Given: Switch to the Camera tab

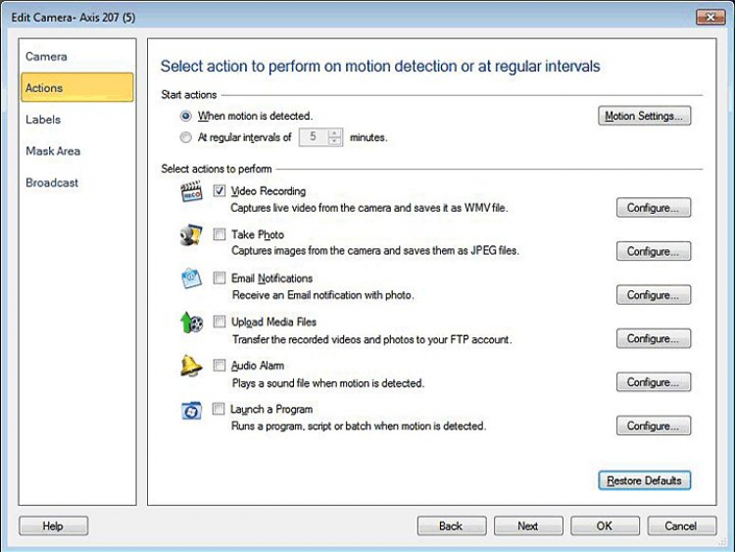Looking at the screenshot, I should click(46, 57).
